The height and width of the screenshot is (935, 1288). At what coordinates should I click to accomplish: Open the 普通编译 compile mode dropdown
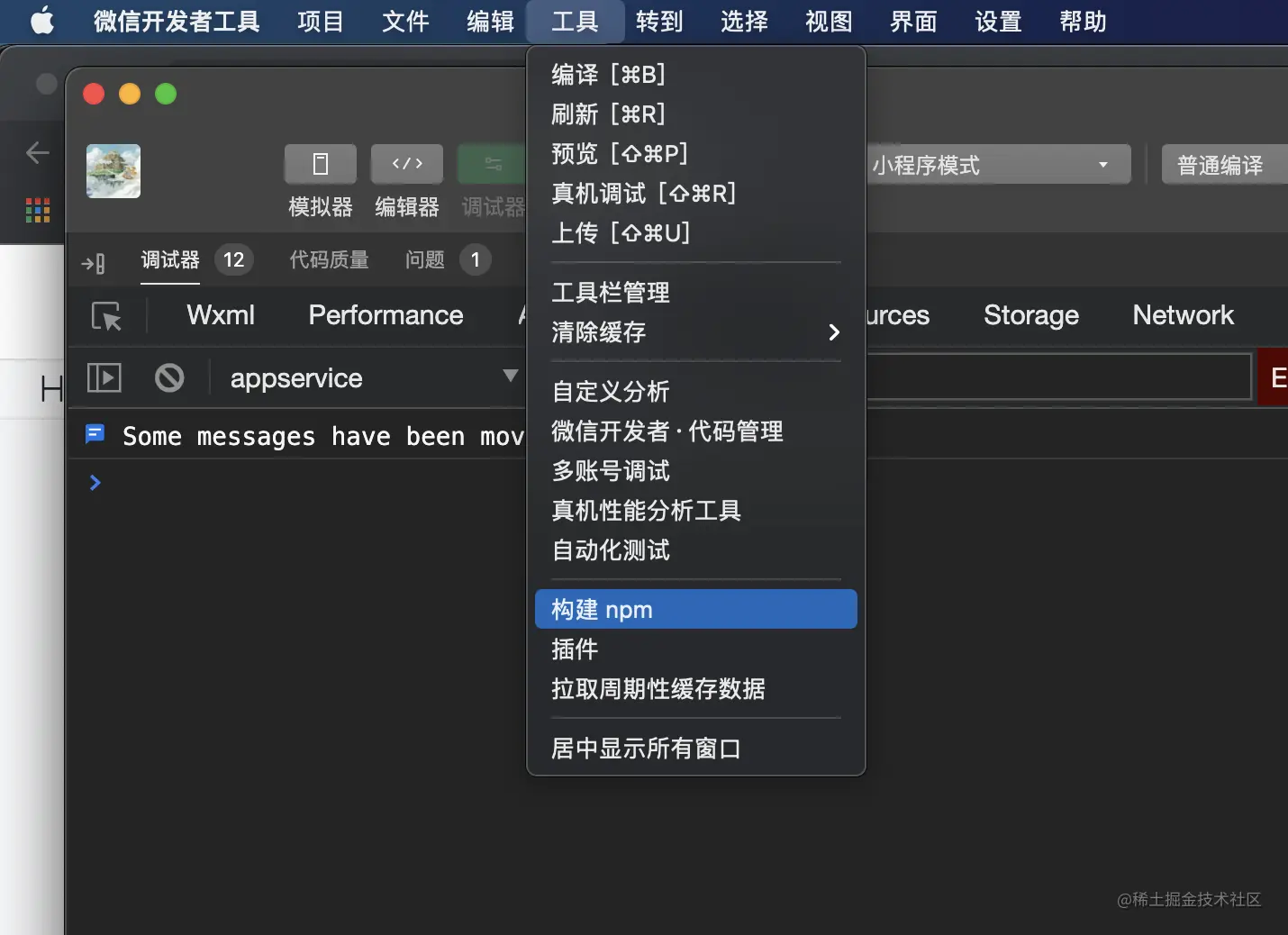click(x=1225, y=165)
